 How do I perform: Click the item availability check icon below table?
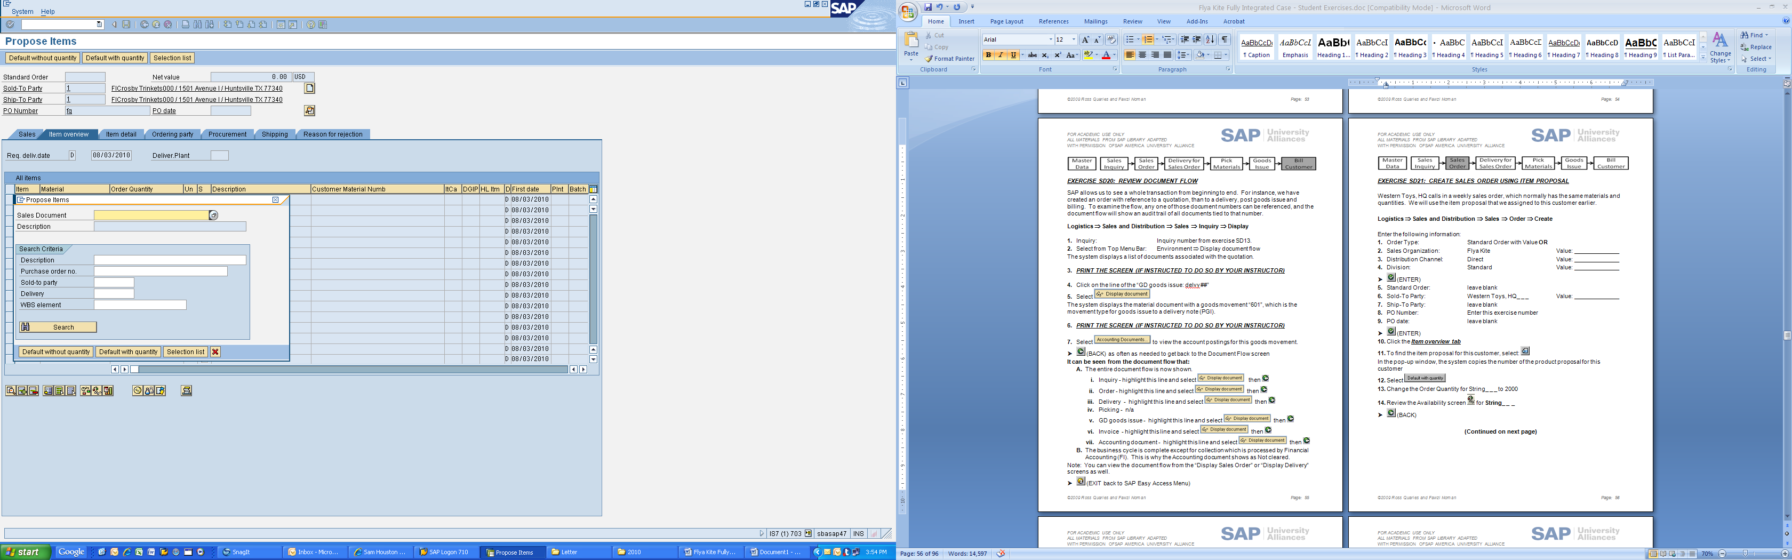coord(85,391)
